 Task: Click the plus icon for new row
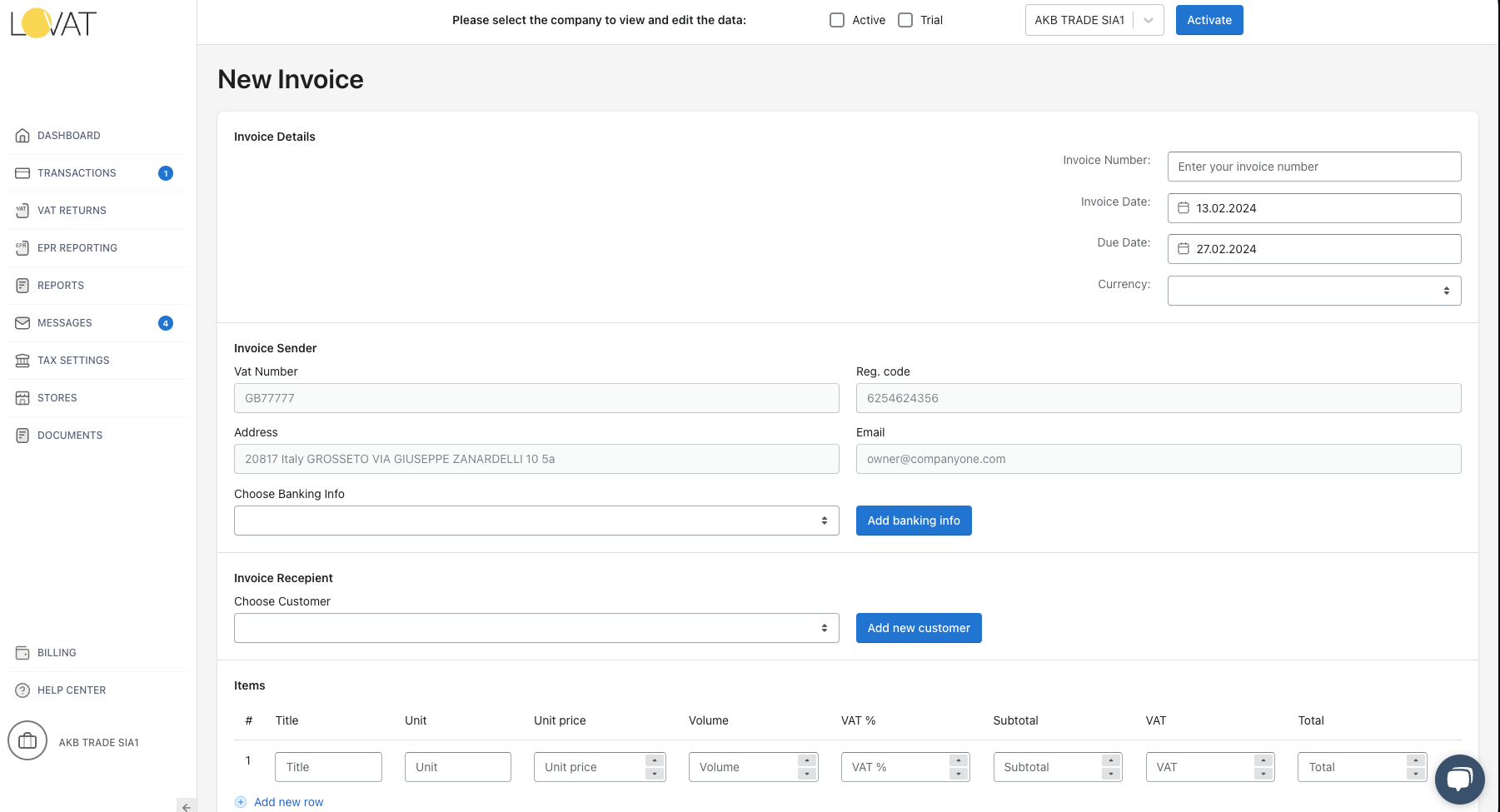241,802
